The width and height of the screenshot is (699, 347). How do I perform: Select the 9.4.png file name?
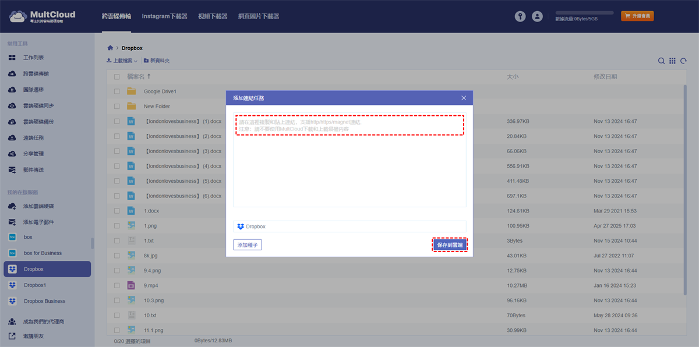click(x=153, y=271)
